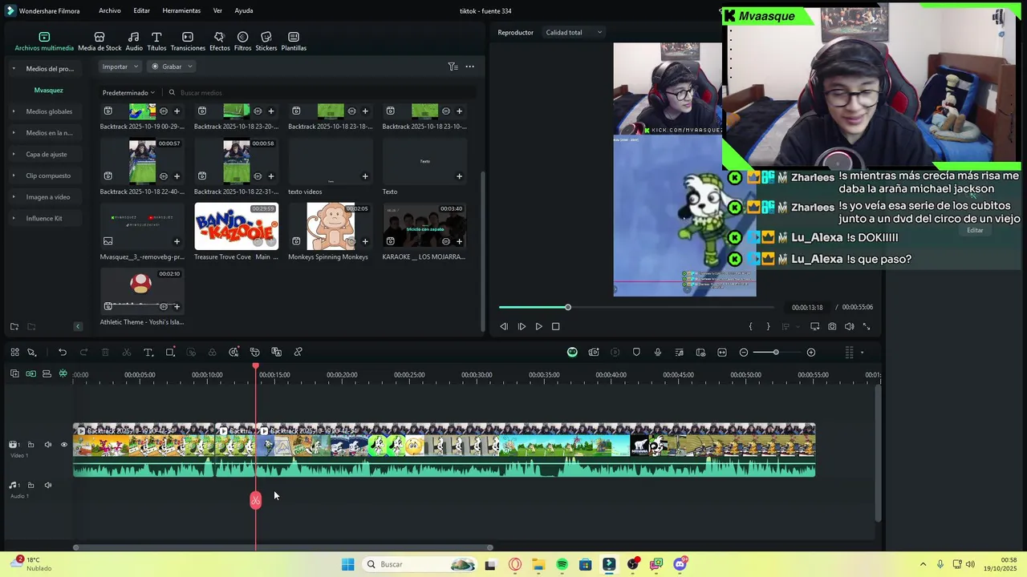Viewport: 1027px width, 577px height.
Task: Step back one frame in player
Action: tap(504, 327)
